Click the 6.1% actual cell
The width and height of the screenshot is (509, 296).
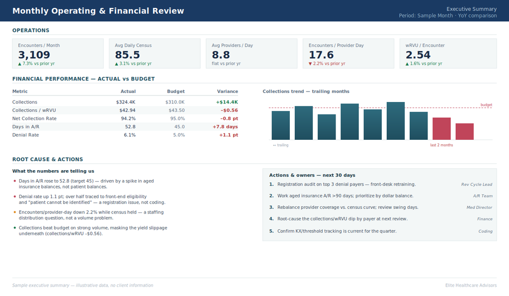coord(130,135)
